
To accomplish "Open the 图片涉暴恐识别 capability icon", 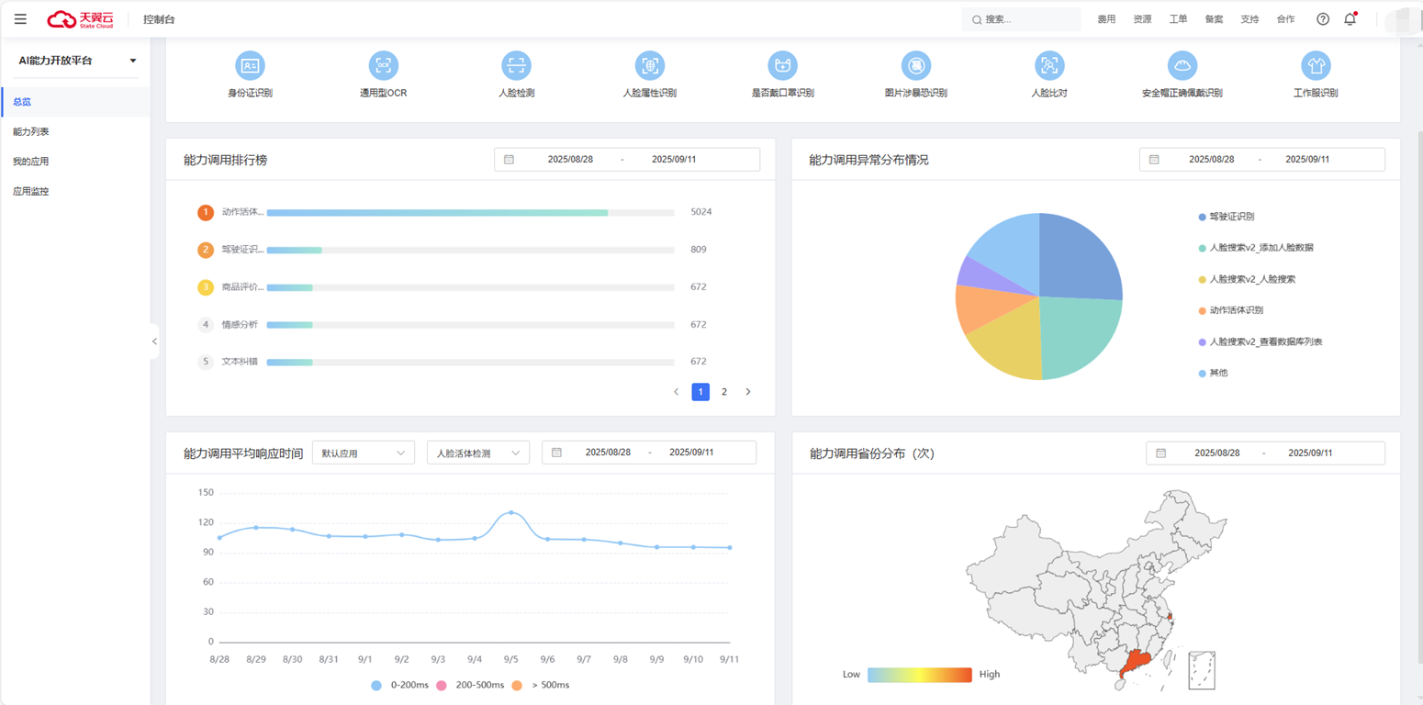I will tap(916, 65).
